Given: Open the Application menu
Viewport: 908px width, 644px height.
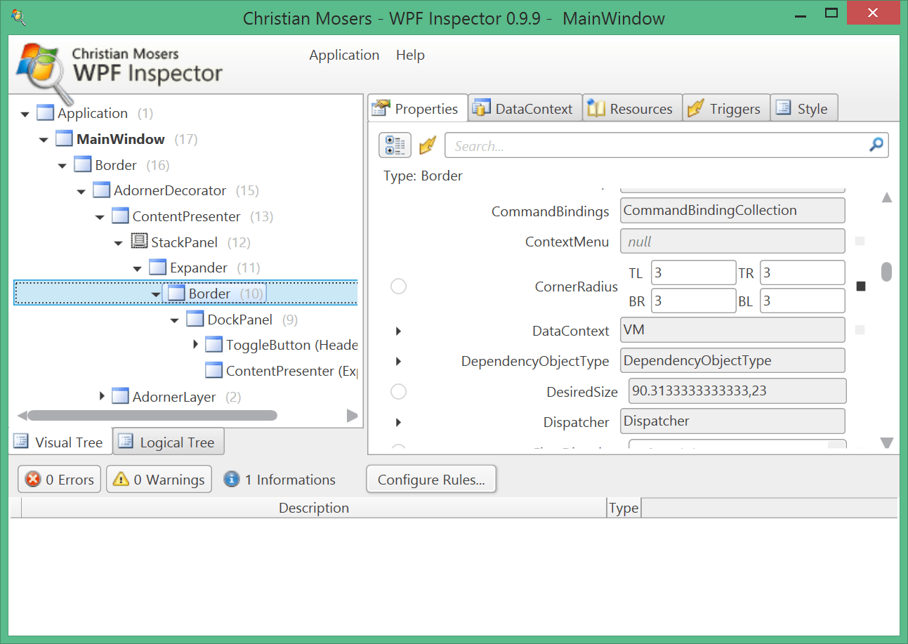Looking at the screenshot, I should (x=344, y=55).
